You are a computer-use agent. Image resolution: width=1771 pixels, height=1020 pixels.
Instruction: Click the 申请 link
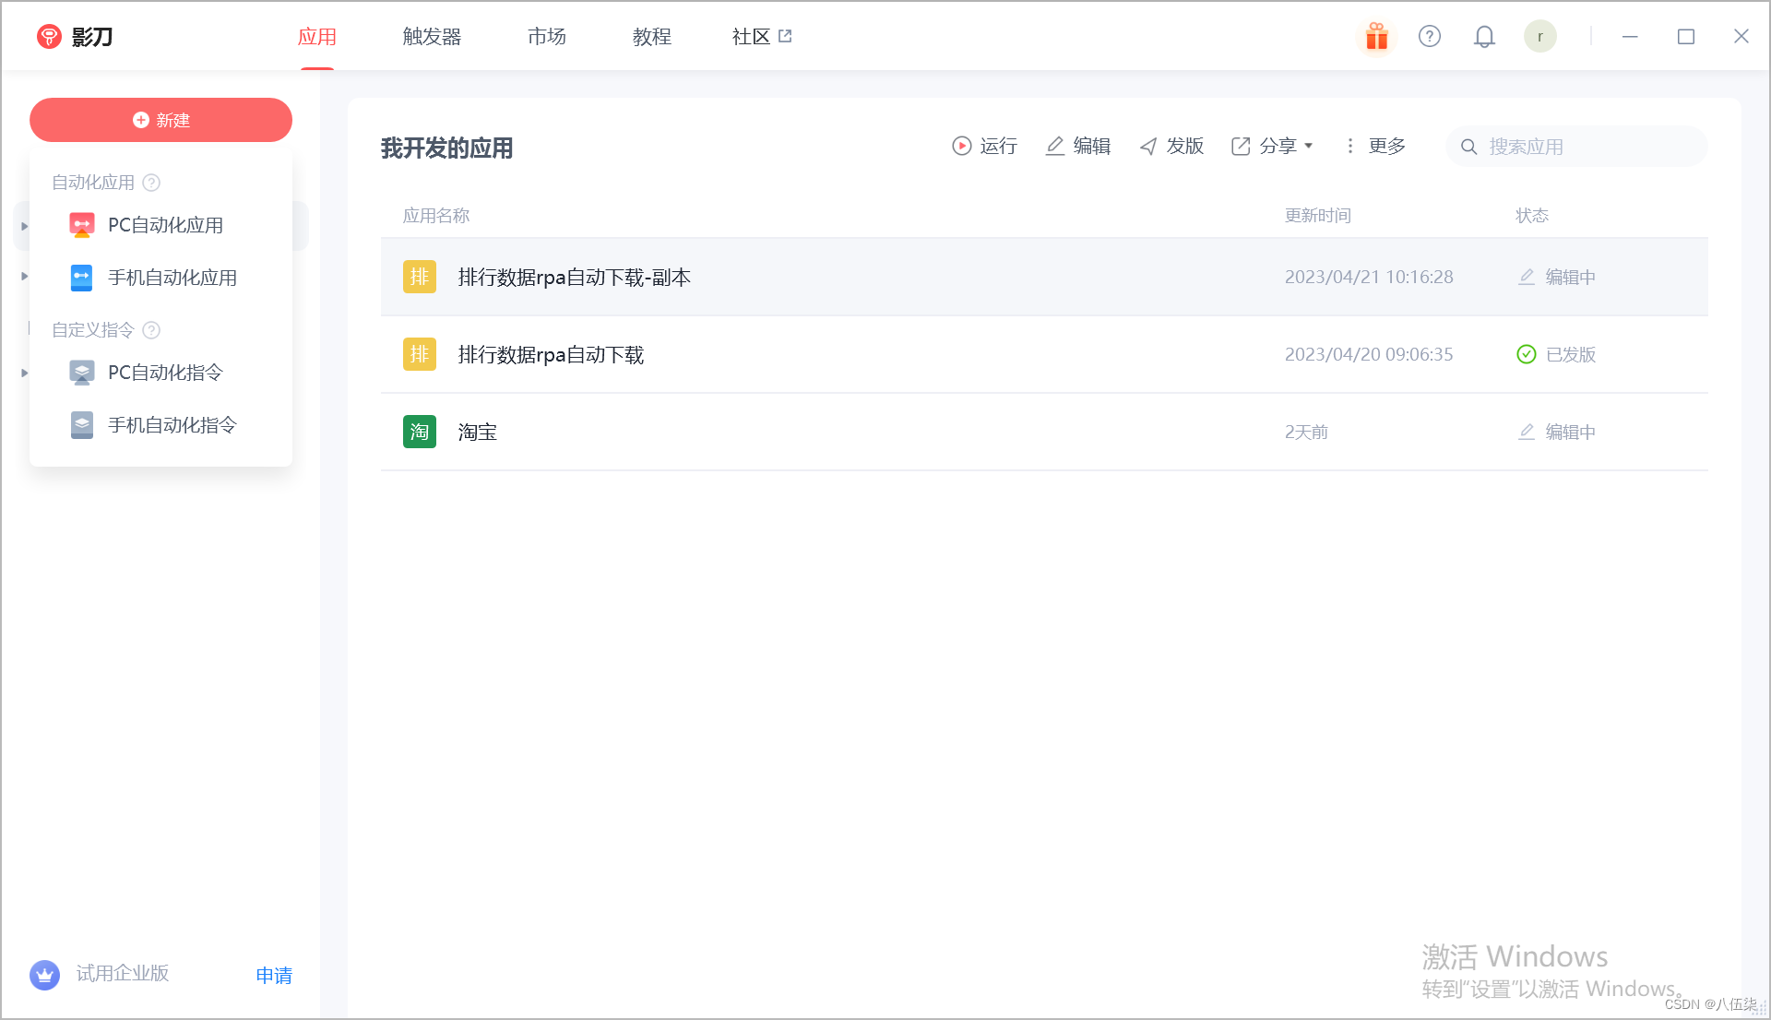(274, 975)
